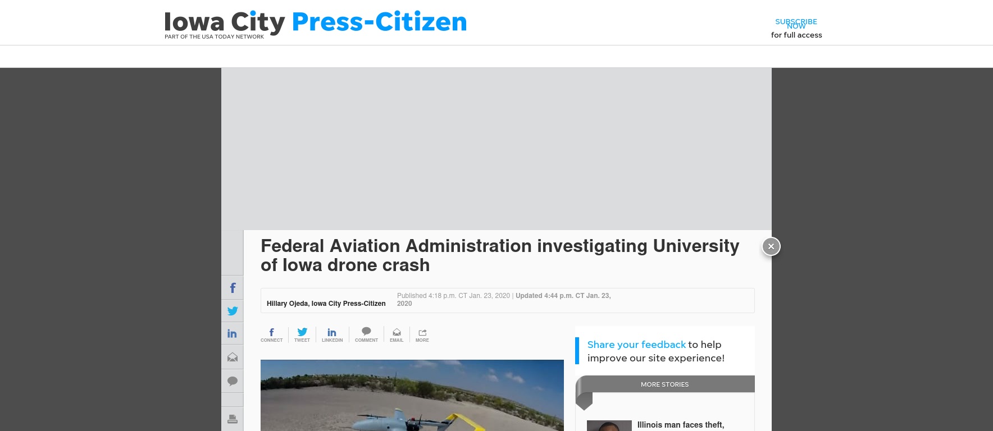This screenshot has width=993, height=431.
Task: Close the article overlay with X
Action: point(771,246)
